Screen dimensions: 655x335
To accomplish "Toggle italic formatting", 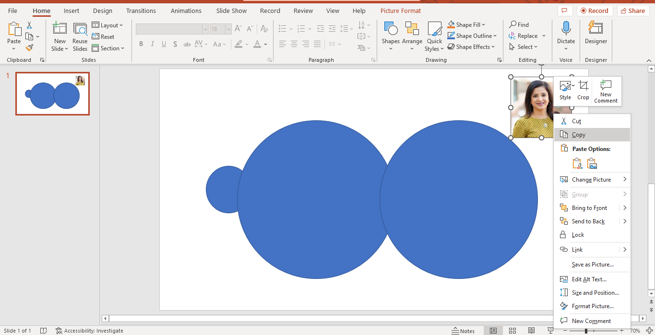I will pyautogui.click(x=152, y=44).
